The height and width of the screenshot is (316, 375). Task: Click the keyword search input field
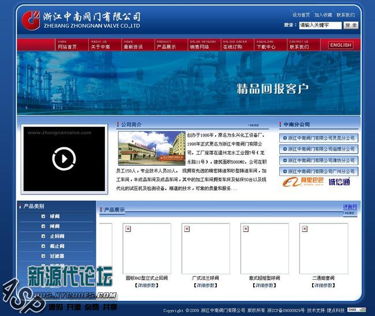[x=320, y=25]
